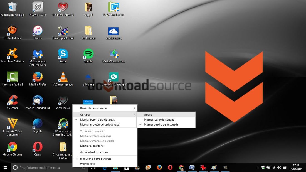Select the Skype desktop icon
The width and height of the screenshot is (306, 172).
click(63, 56)
